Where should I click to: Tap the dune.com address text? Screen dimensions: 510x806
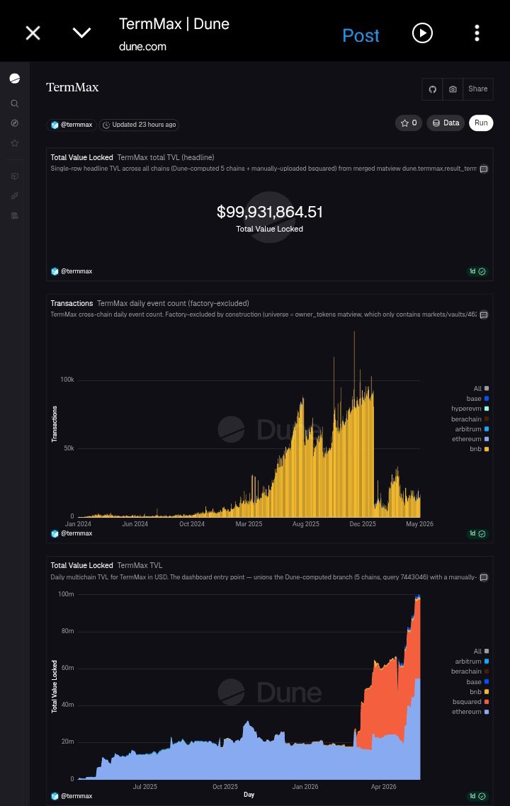pos(142,47)
